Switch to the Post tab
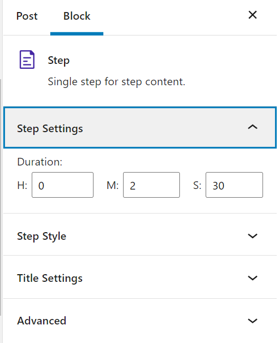 click(27, 16)
